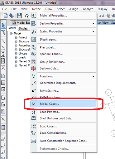
Task: Click the Open file toolbar icon
Action: (12, 16)
